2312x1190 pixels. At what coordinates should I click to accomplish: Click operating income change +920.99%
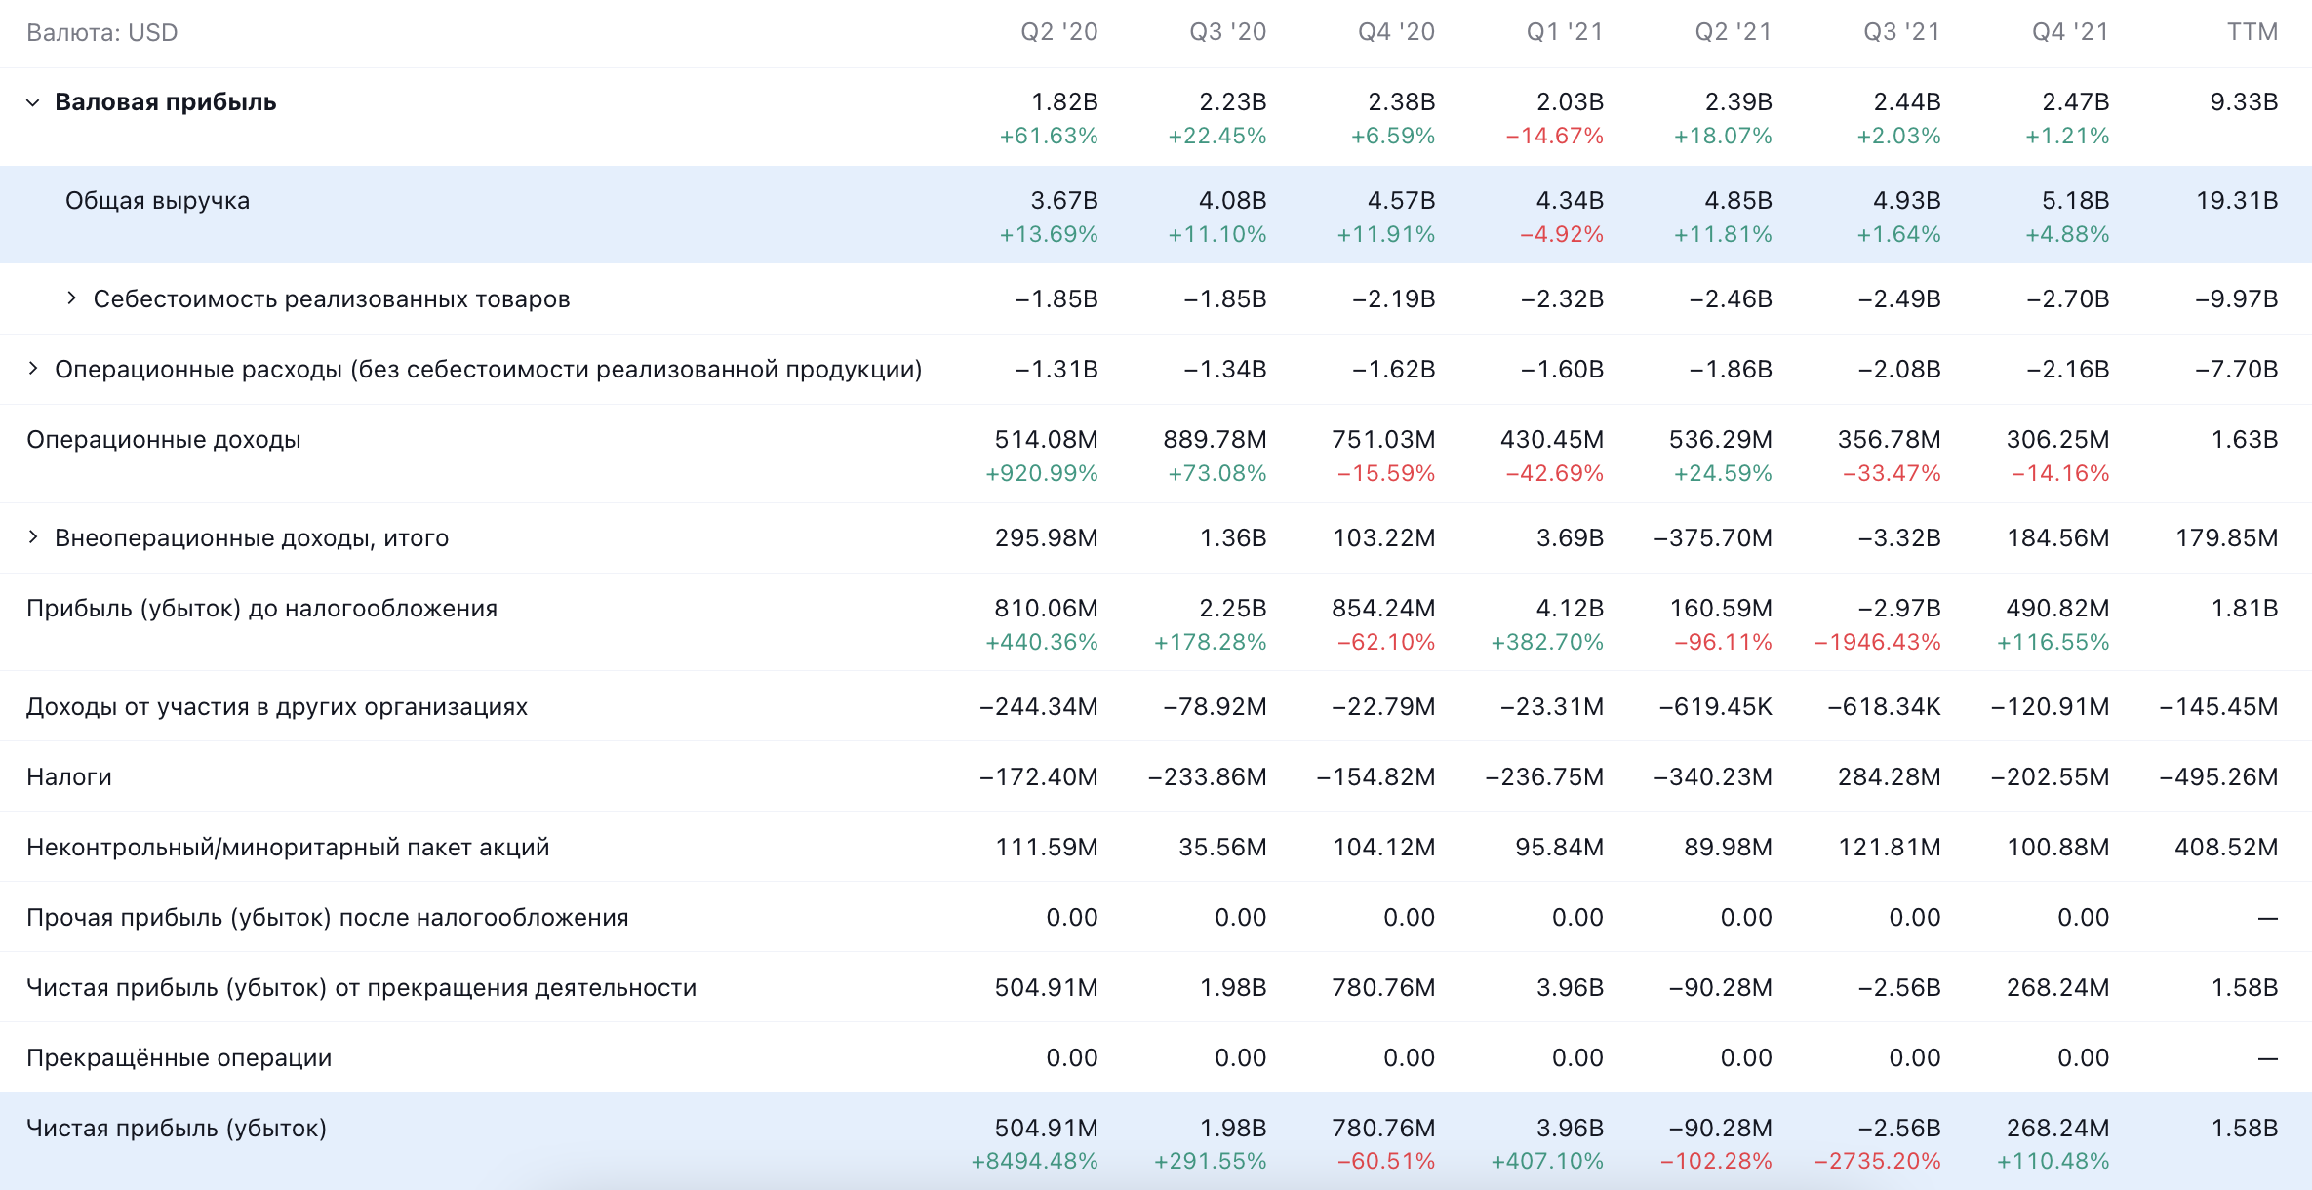[1042, 473]
